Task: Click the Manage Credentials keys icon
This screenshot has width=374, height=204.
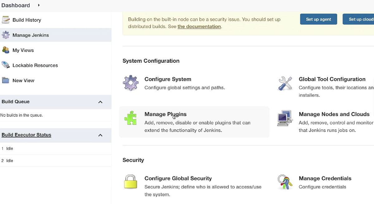Action: (x=285, y=182)
